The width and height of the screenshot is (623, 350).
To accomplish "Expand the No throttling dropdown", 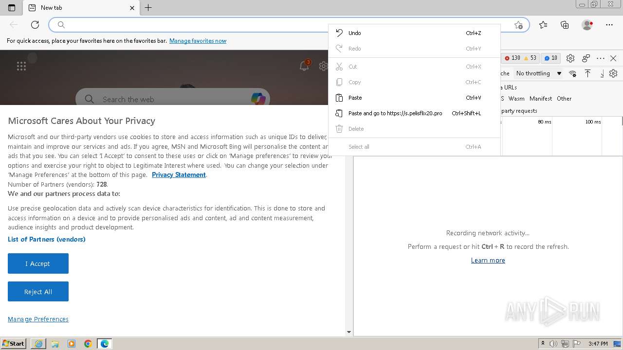I will tap(539, 73).
